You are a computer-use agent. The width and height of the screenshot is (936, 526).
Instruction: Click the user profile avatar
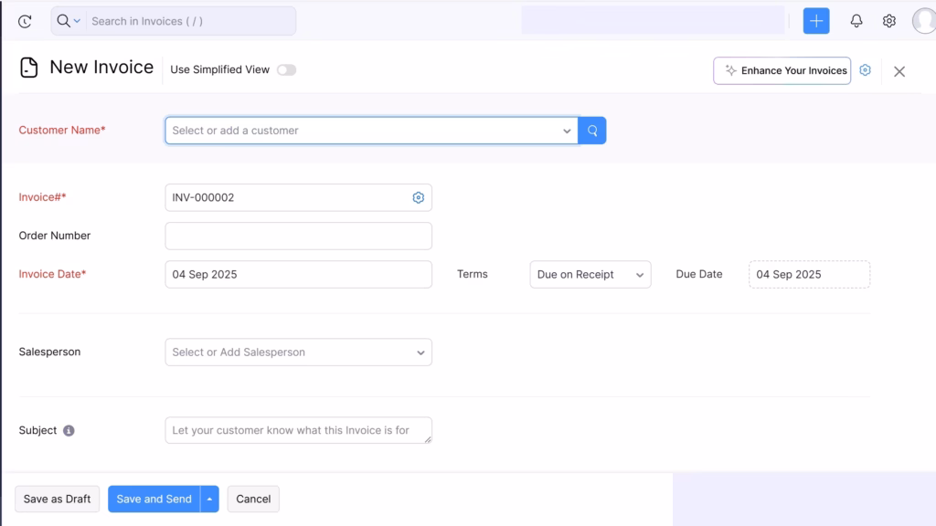point(924,21)
